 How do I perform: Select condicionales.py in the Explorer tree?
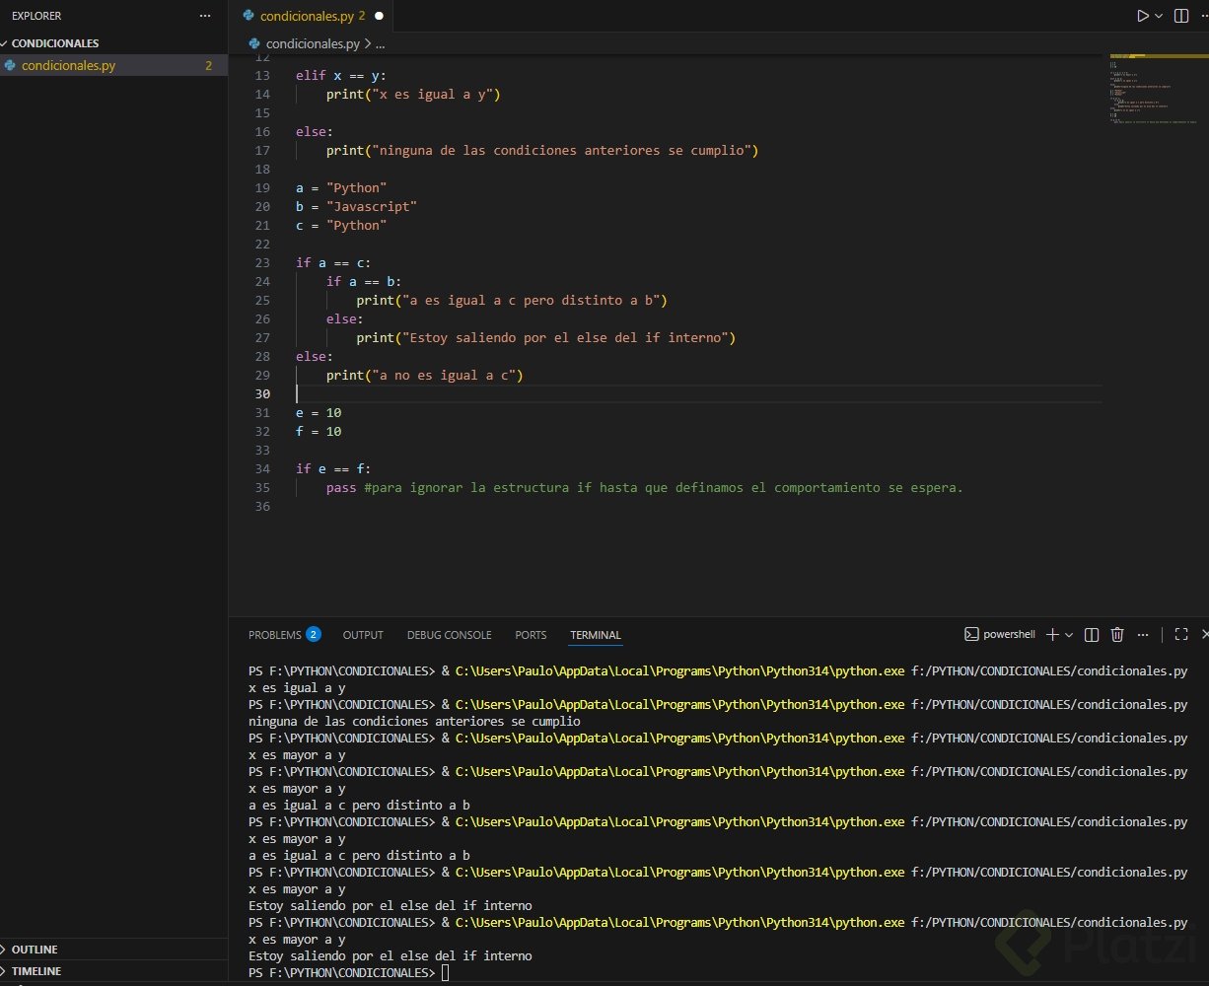tap(68, 66)
